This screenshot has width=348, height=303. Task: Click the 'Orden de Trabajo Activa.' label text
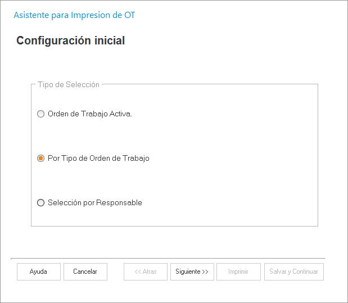90,114
